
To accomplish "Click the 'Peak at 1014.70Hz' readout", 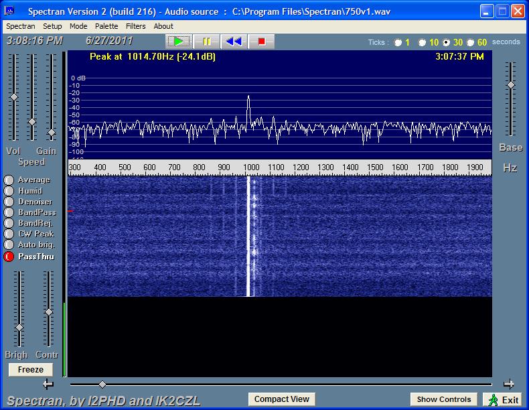I will click(x=153, y=56).
